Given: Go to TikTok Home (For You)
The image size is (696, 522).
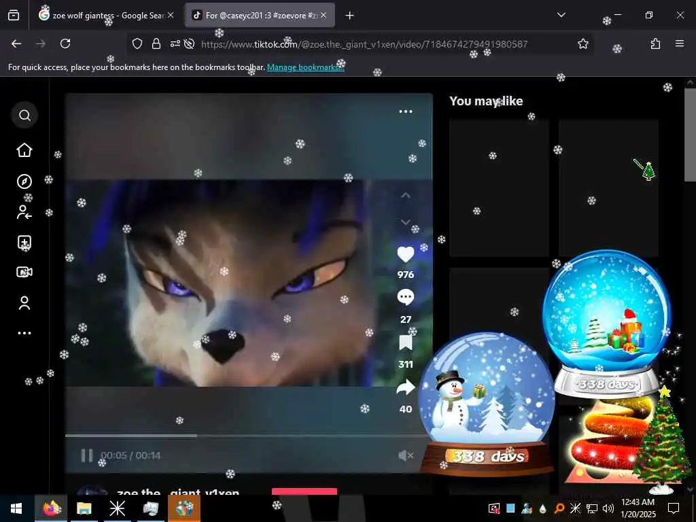Looking at the screenshot, I should tap(24, 150).
